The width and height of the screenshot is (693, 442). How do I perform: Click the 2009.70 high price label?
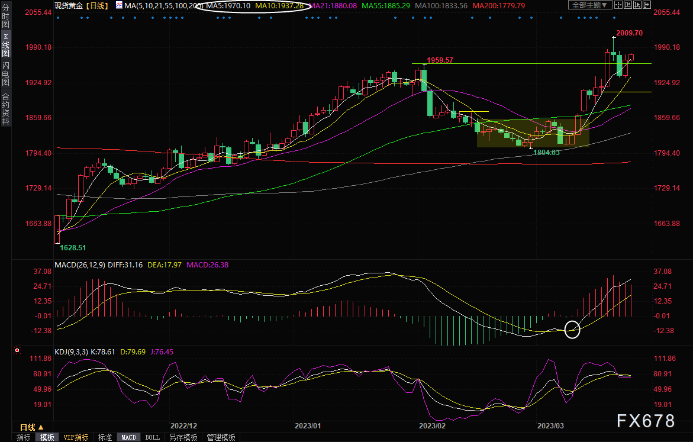pos(629,33)
